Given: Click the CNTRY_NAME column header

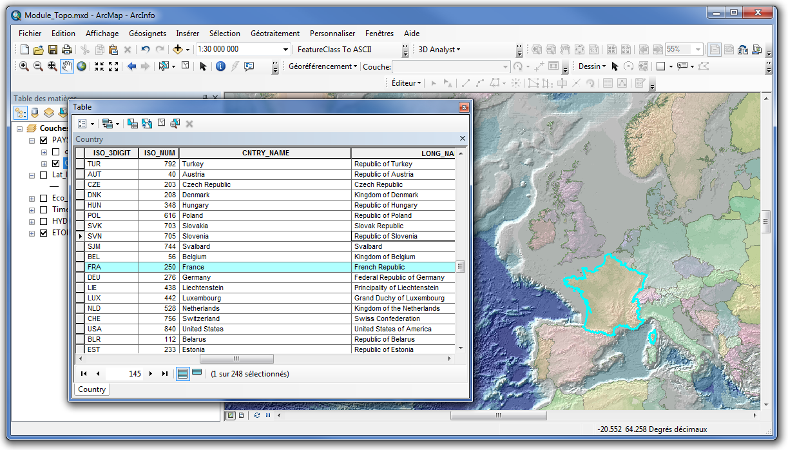Looking at the screenshot, I should pyautogui.click(x=265, y=153).
